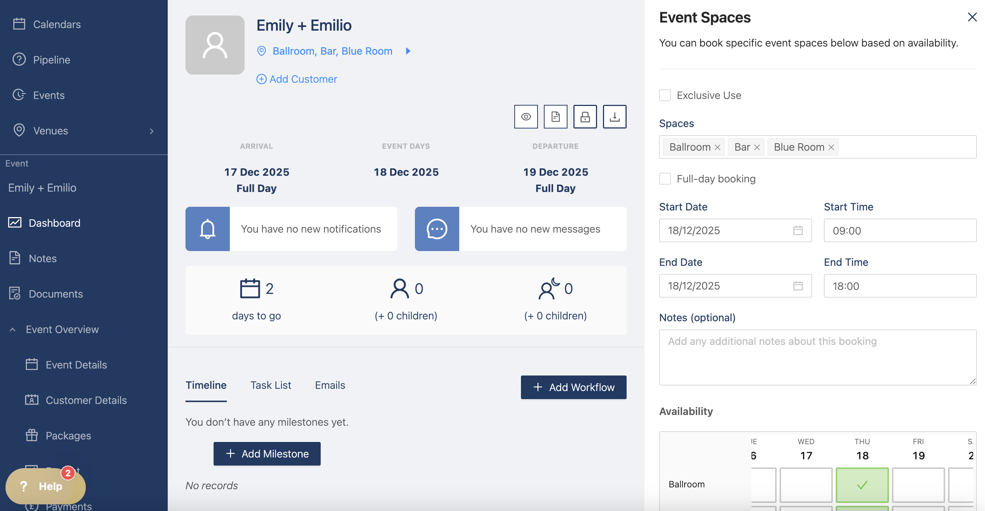This screenshot has height=511, width=985.
Task: Enable the Exclusive Use checkbox
Action: pos(665,95)
